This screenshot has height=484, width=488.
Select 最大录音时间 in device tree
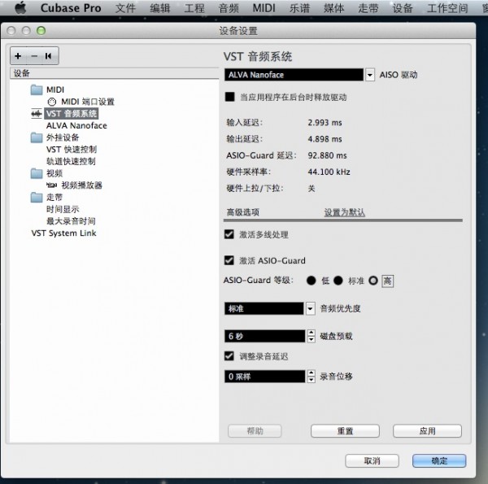click(71, 221)
